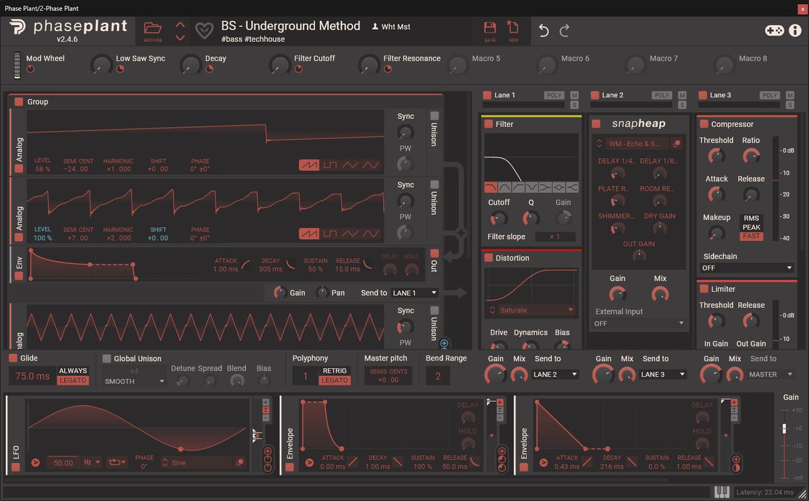
Task: Toggle the LFO retrigger loop mode icon
Action: pos(117,463)
